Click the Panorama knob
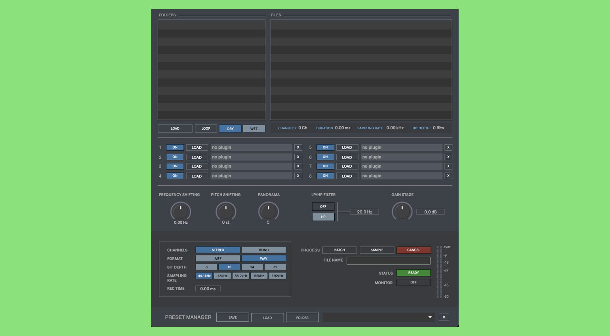Viewport: 610px width, 336px height. click(x=269, y=211)
